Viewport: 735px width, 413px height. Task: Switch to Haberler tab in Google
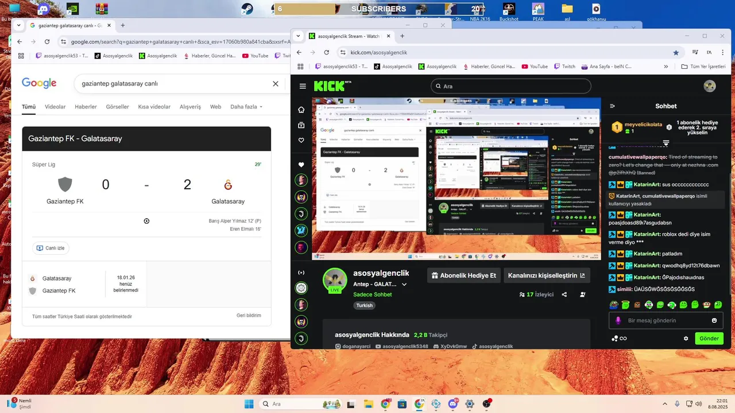point(86,107)
